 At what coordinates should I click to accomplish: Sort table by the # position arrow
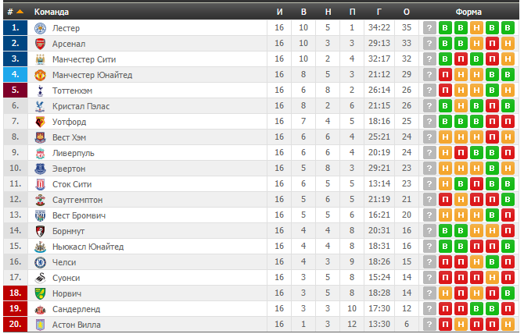point(20,12)
